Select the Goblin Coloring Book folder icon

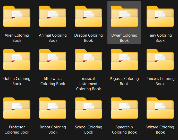coord(17,60)
